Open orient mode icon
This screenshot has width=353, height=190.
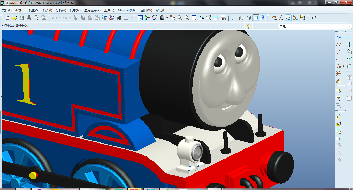pos(155,18)
